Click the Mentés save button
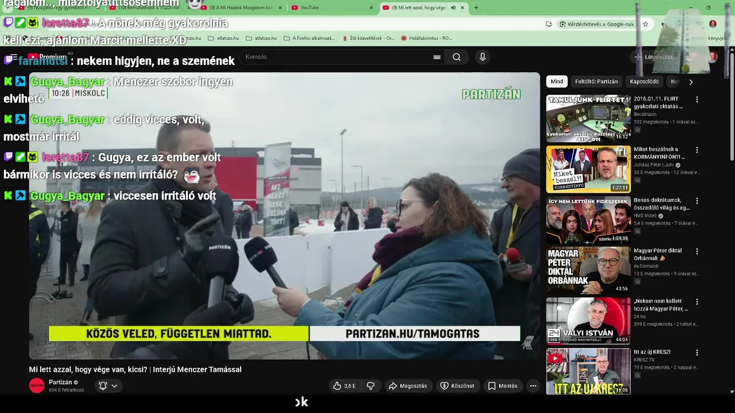This screenshot has height=413, width=735. 502,386
